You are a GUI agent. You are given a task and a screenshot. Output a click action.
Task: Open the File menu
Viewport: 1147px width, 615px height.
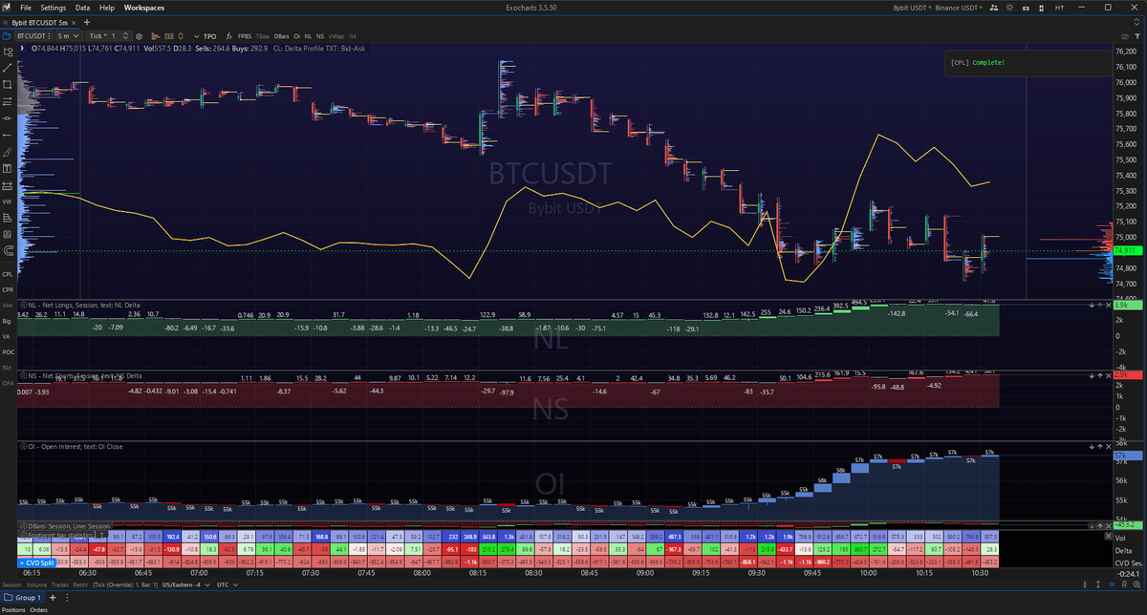[26, 8]
